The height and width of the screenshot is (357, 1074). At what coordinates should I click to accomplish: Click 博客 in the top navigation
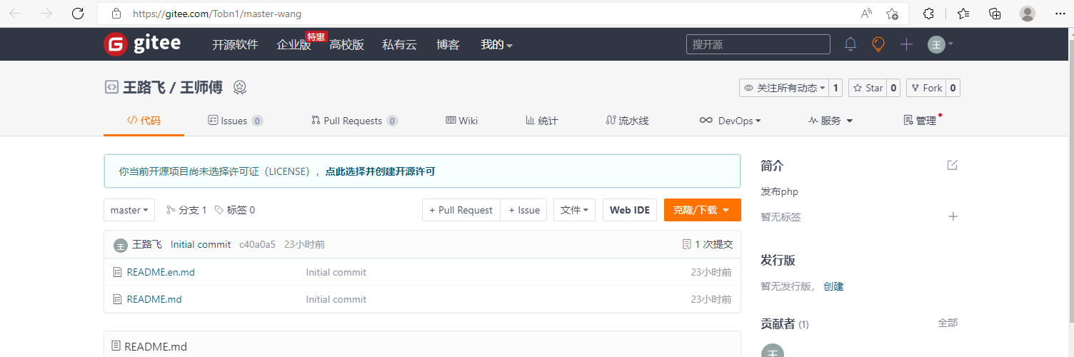point(448,44)
